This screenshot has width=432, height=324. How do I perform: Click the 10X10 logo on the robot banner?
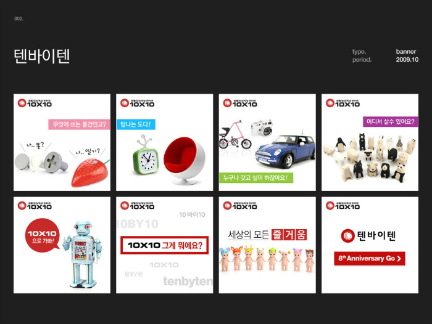tap(35, 206)
